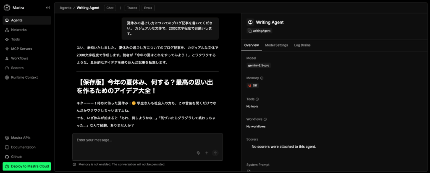Open the Documentation link
430x173 pixels.
click(x=24, y=147)
